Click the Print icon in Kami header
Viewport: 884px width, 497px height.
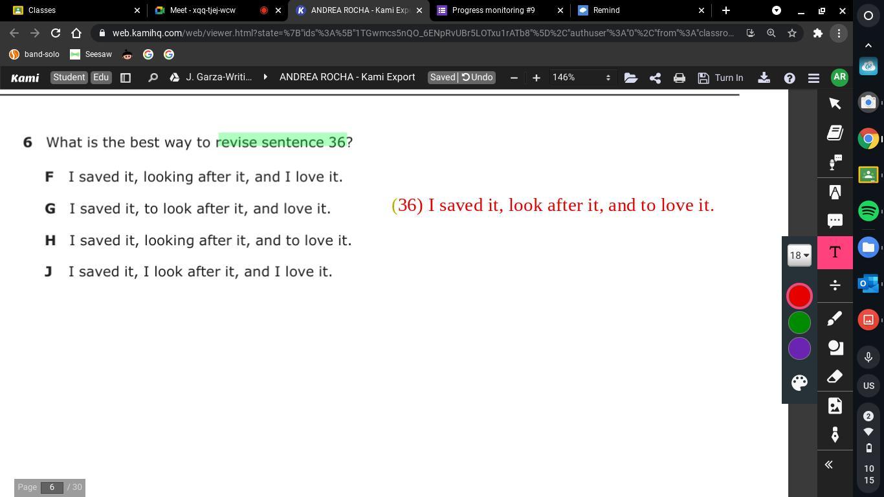679,78
